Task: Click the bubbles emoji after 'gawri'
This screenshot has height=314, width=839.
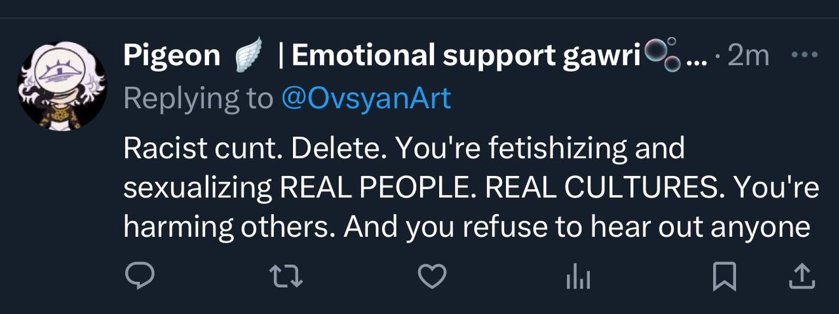Action: point(661,55)
